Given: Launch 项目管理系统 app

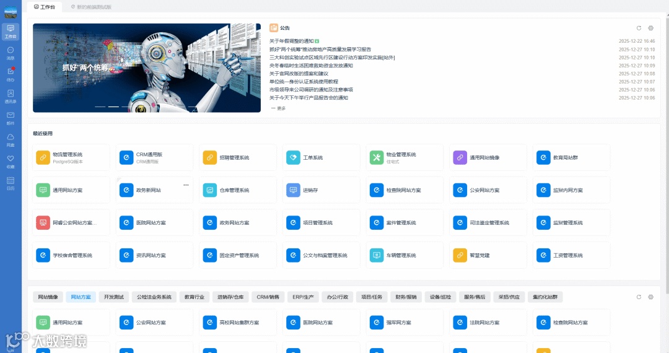Looking at the screenshot, I should click(321, 222).
